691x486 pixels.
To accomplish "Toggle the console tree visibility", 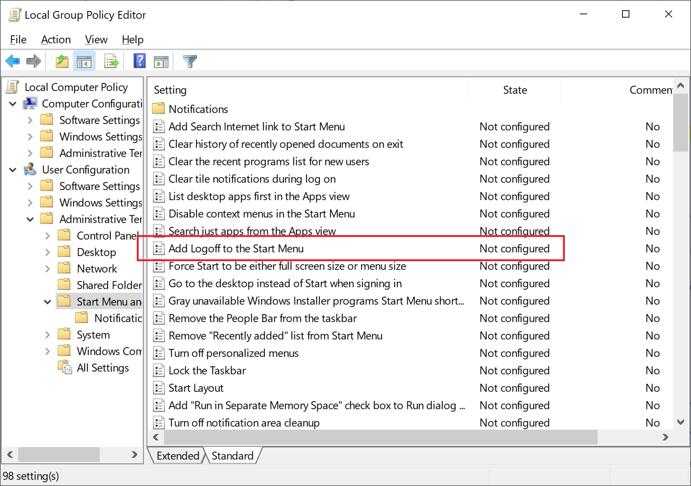I will point(84,61).
